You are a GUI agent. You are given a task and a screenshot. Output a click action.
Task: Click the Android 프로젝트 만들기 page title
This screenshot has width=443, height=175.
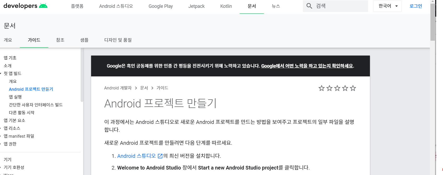pyautogui.click(x=160, y=104)
